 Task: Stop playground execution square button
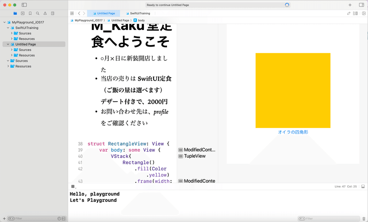(x=73, y=187)
